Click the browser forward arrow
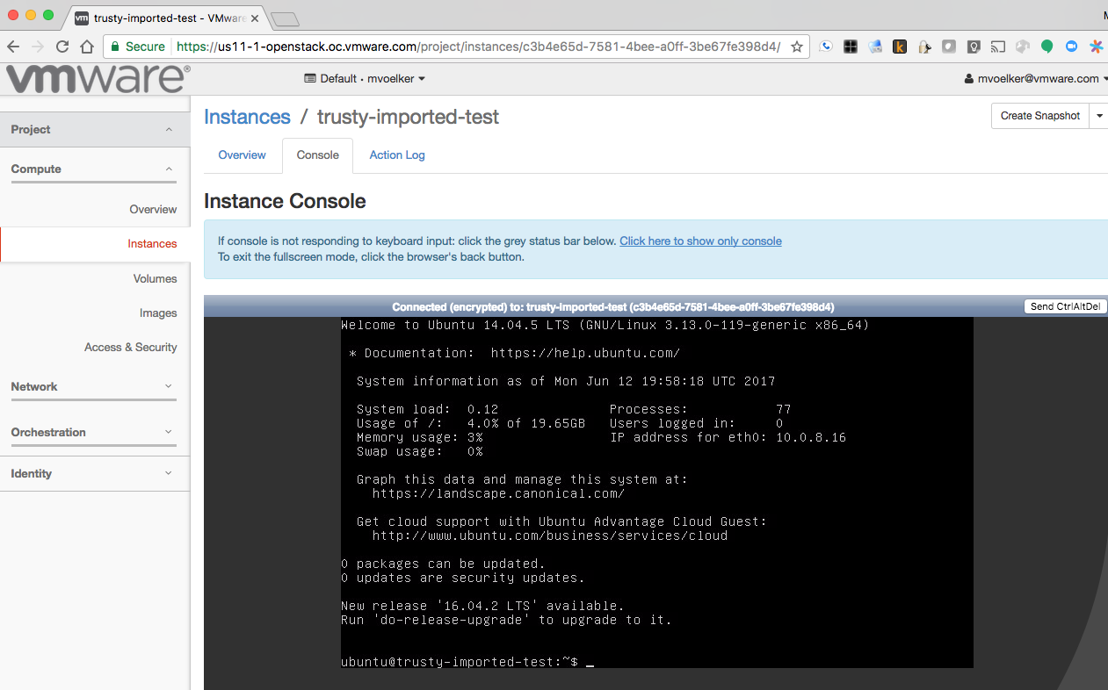This screenshot has width=1108, height=690. 38,47
